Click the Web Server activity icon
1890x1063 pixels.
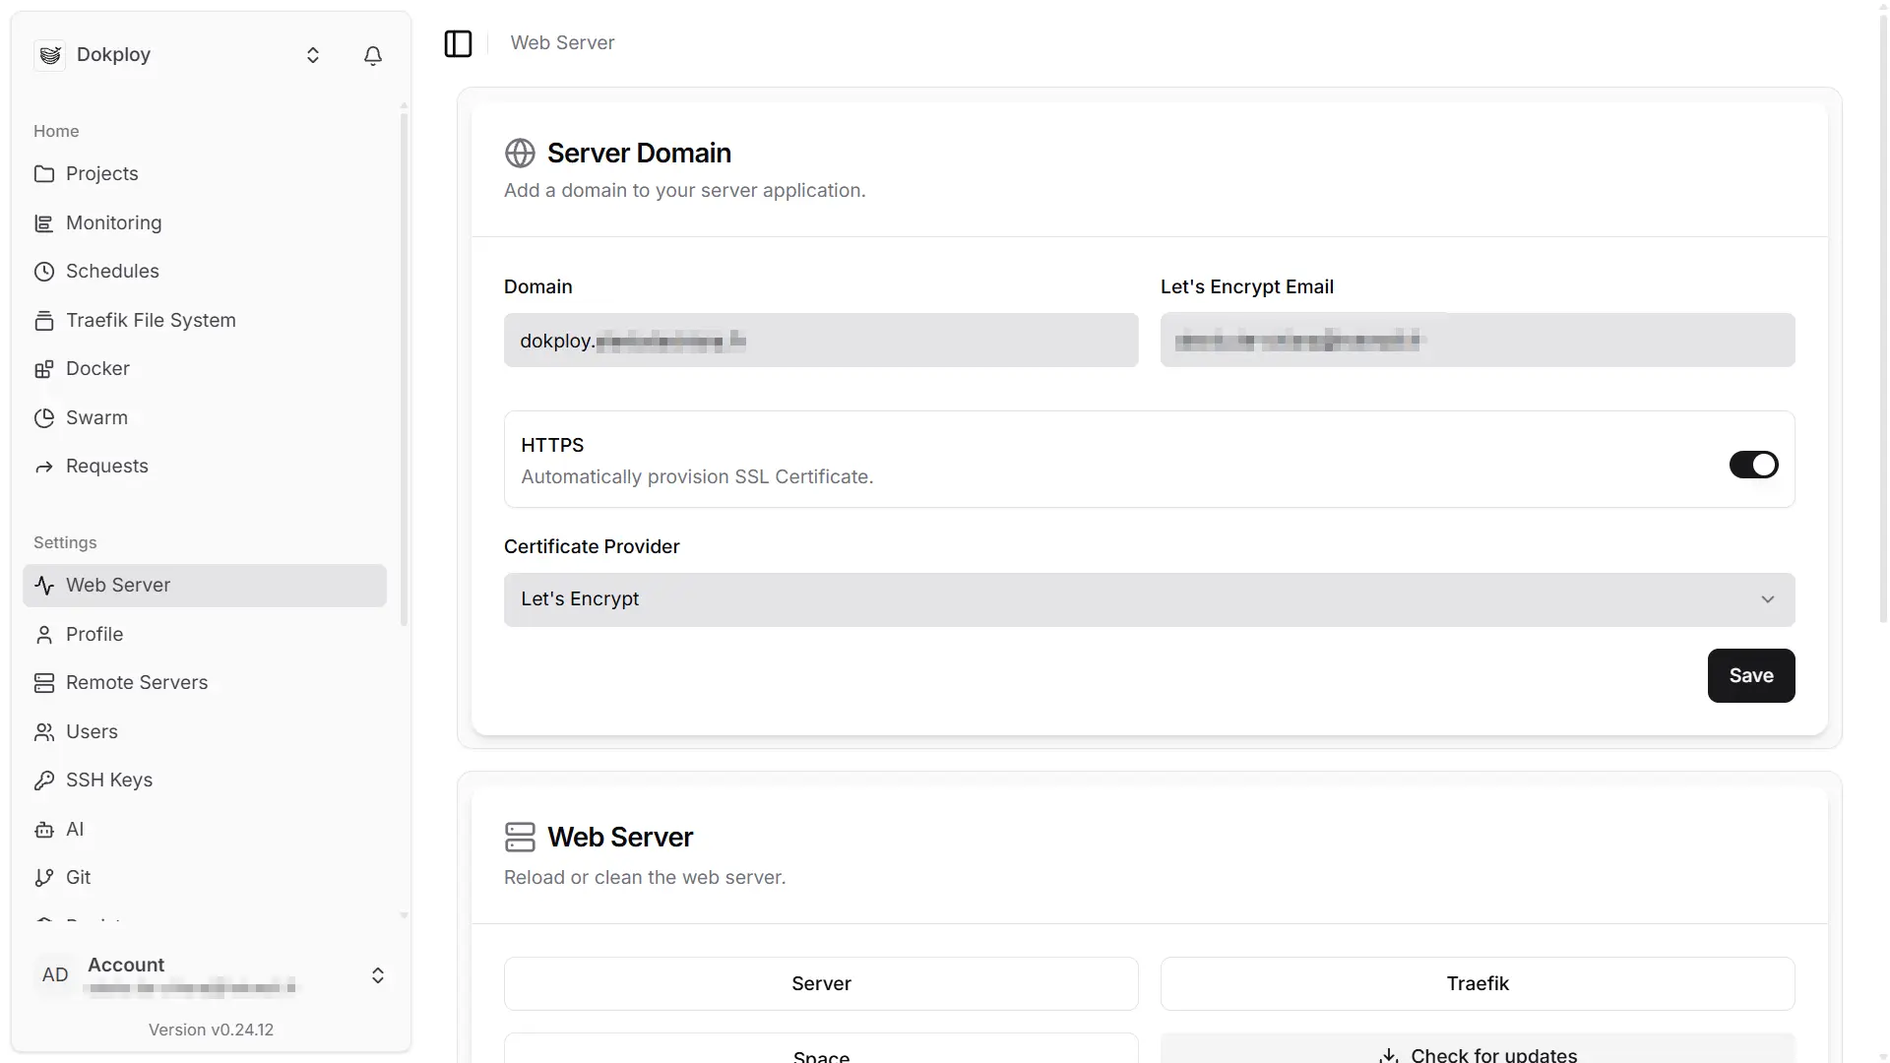pos(44,586)
